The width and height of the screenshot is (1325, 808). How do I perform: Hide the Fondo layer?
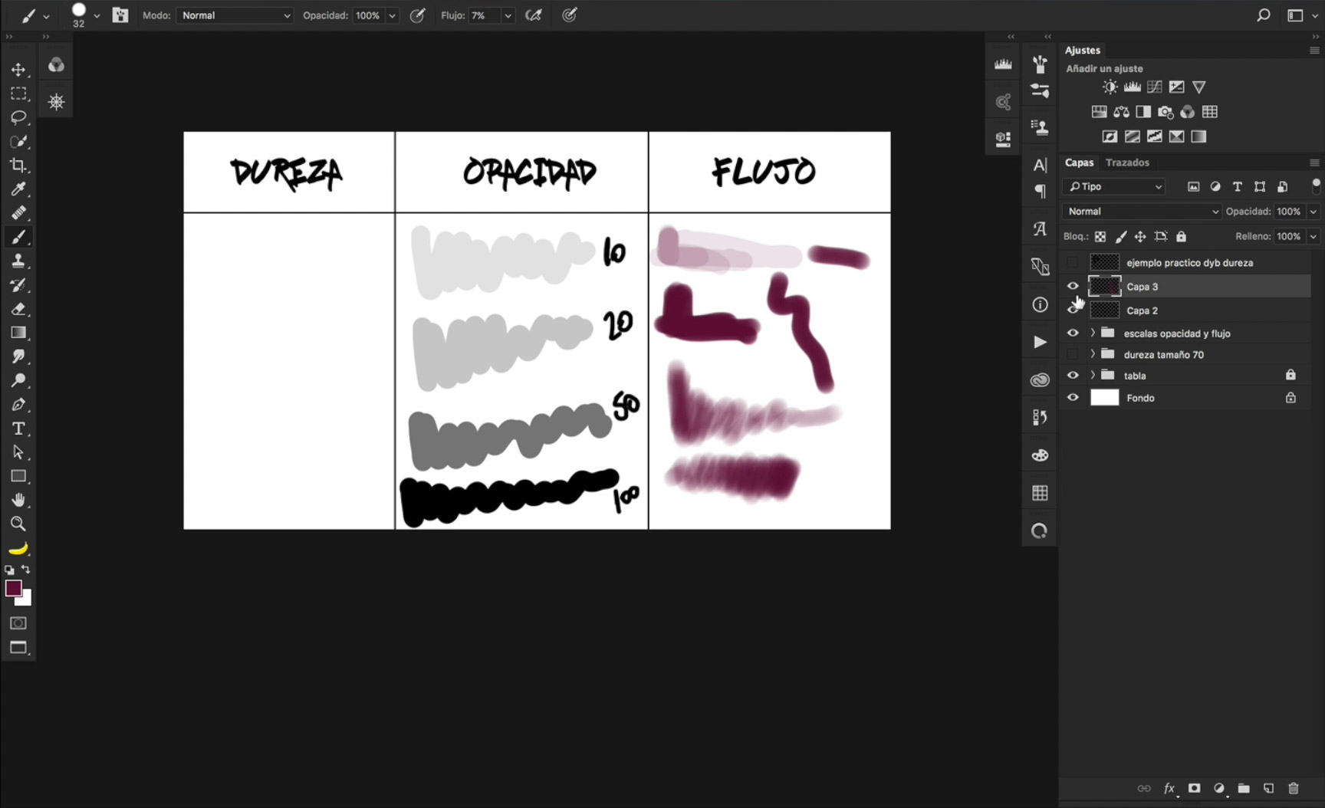[1073, 397]
